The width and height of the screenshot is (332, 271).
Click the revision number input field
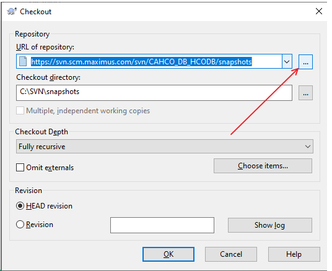coord(162,225)
